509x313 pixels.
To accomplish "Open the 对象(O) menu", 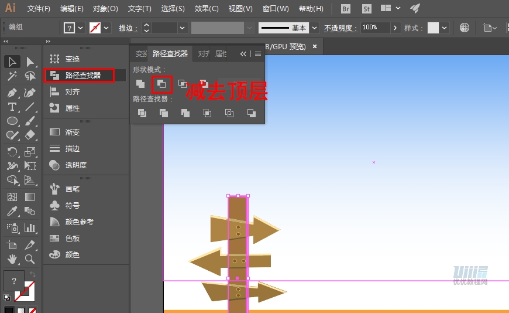I will pos(105,9).
